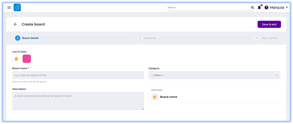
Task: Open the hamburger navigation menu
Action: point(9,7)
